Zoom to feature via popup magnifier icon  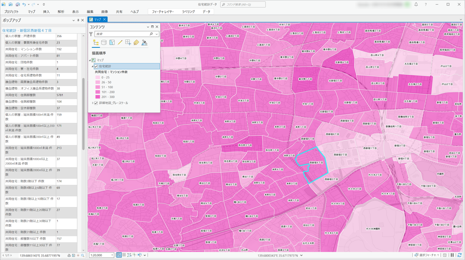(x=83, y=255)
